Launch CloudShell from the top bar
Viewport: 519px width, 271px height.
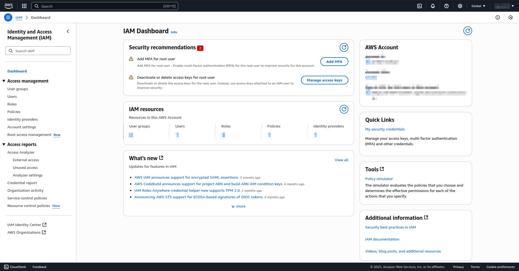click(420, 6)
